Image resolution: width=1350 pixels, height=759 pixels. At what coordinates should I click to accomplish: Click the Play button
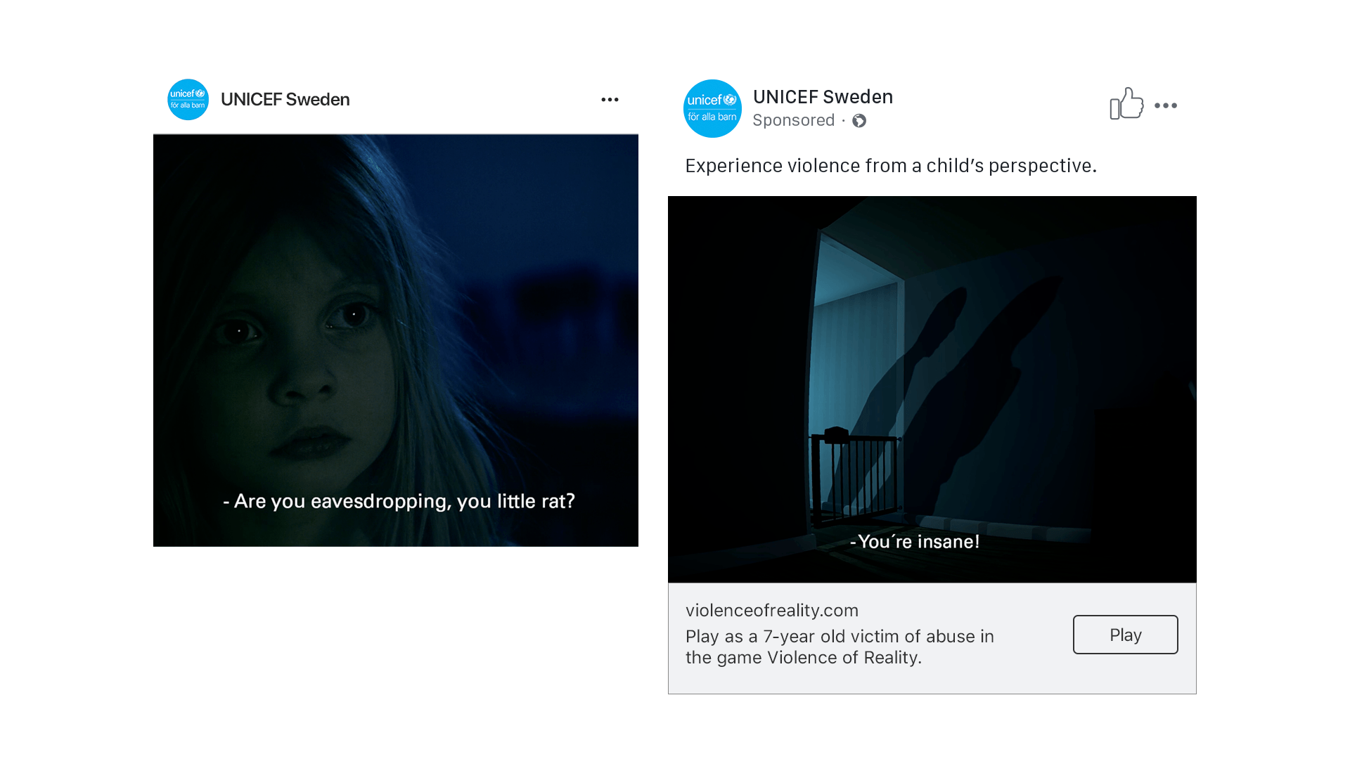point(1125,635)
